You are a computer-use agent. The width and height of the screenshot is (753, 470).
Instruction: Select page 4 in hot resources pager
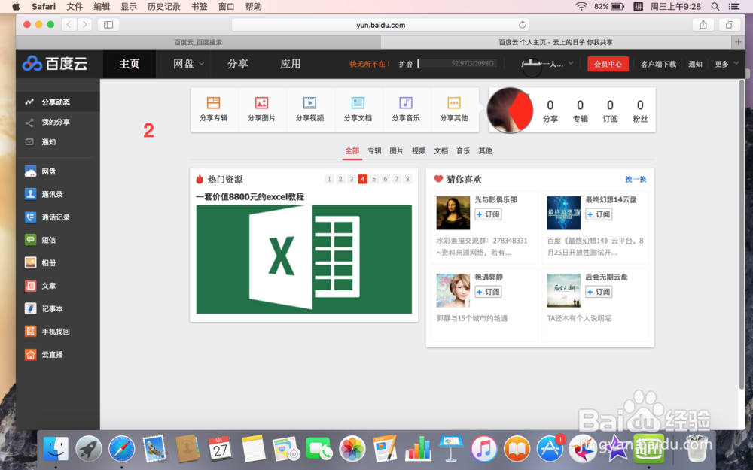[x=362, y=179]
